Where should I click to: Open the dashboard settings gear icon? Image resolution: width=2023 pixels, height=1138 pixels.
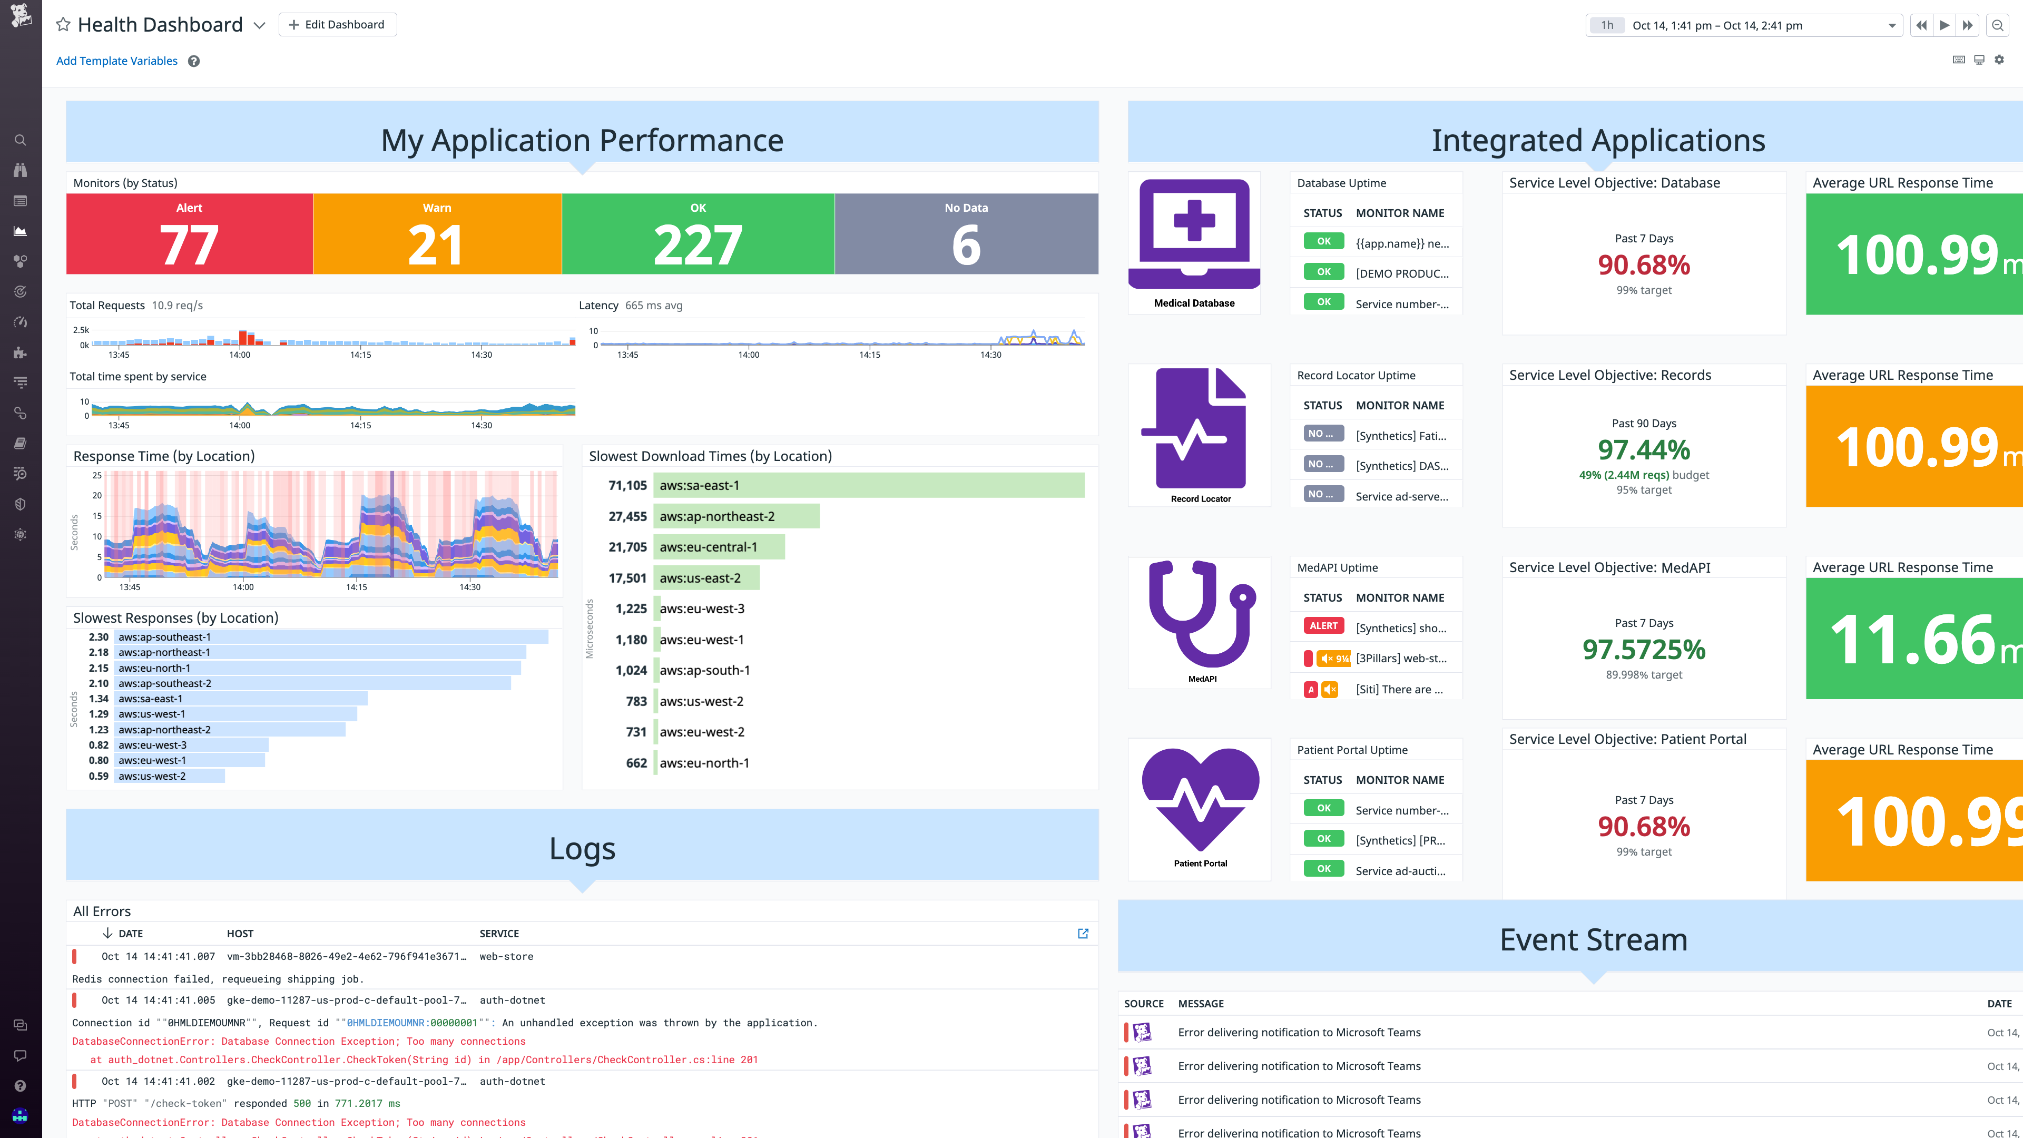[x=1999, y=60]
